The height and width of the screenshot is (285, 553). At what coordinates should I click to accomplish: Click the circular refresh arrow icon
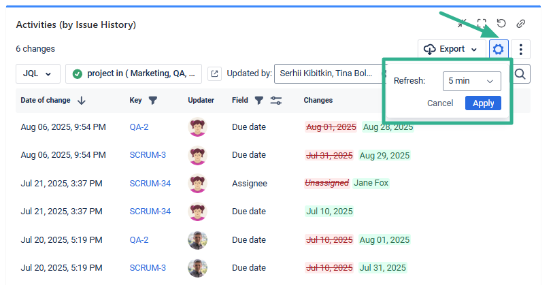501,24
